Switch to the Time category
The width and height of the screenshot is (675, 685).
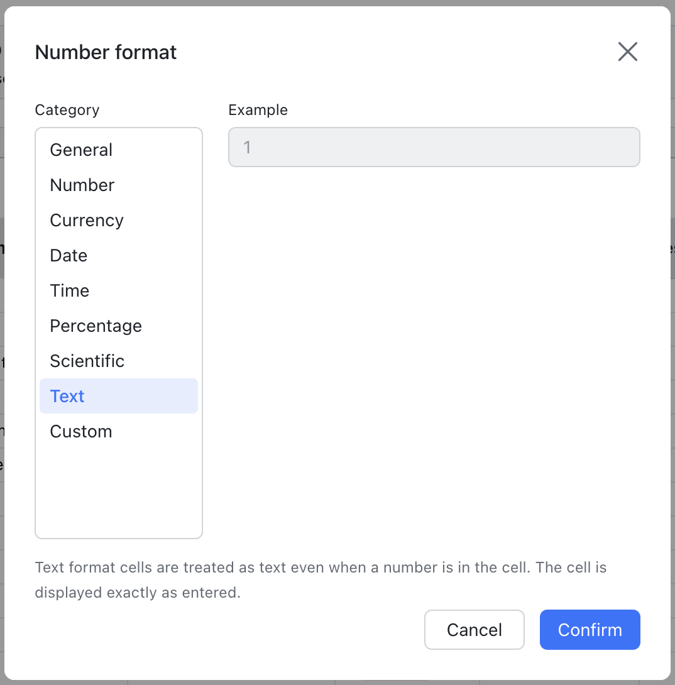(70, 290)
